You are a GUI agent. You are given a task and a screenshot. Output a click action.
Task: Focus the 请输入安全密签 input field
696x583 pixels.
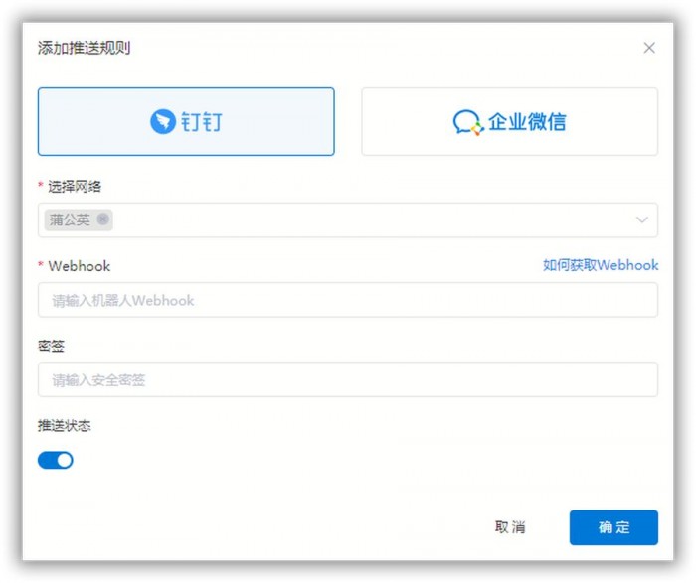coord(348,379)
